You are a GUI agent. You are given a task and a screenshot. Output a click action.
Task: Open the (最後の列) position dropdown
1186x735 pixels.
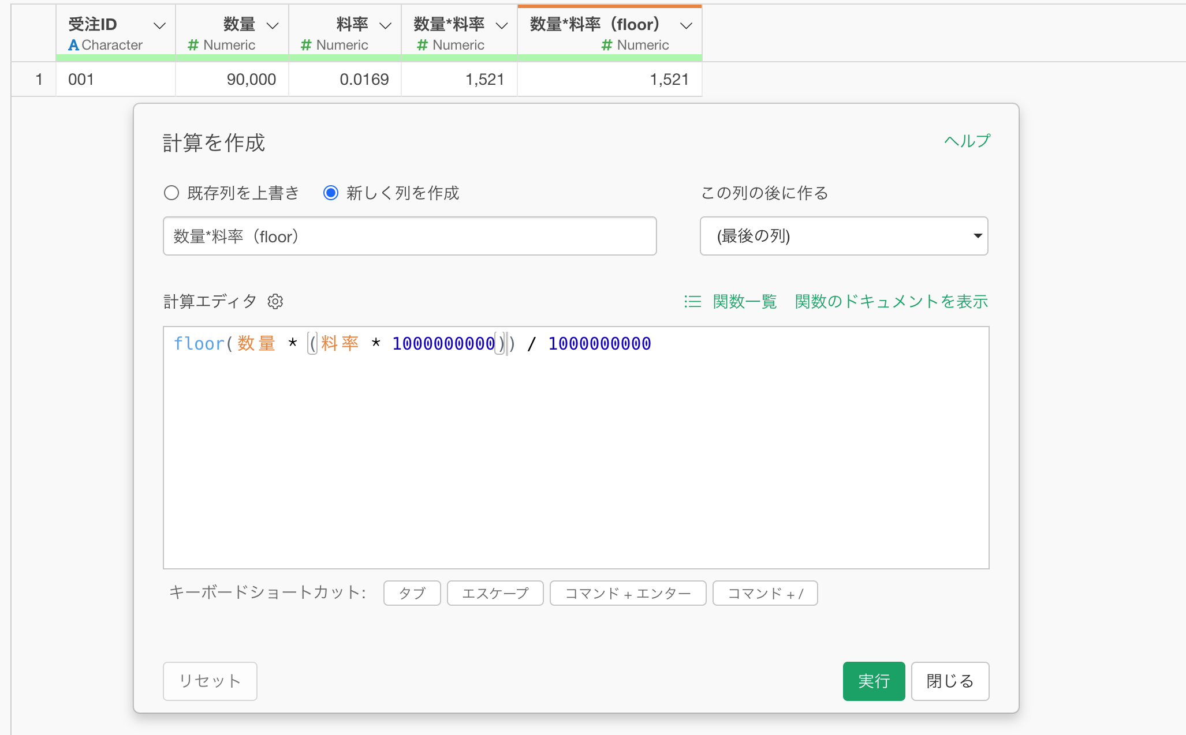click(x=844, y=236)
